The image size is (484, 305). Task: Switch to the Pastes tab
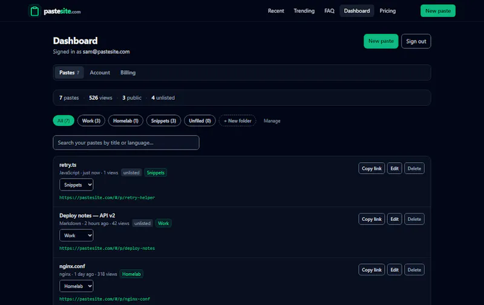(69, 73)
